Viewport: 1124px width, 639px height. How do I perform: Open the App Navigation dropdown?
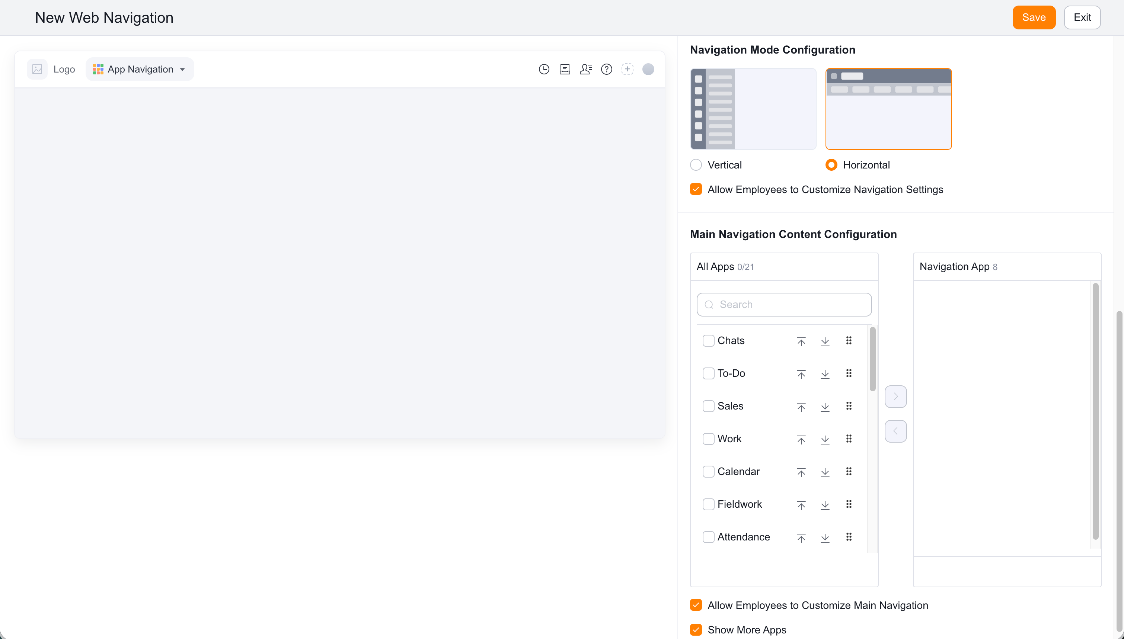coord(140,69)
